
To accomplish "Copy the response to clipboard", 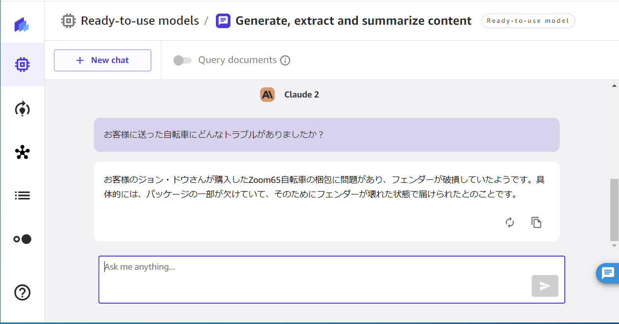I will 536,223.
